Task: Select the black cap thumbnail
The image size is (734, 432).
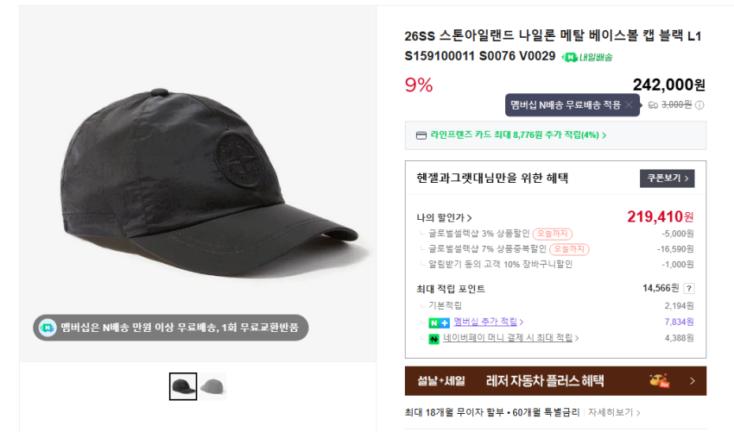Action: 183,386
